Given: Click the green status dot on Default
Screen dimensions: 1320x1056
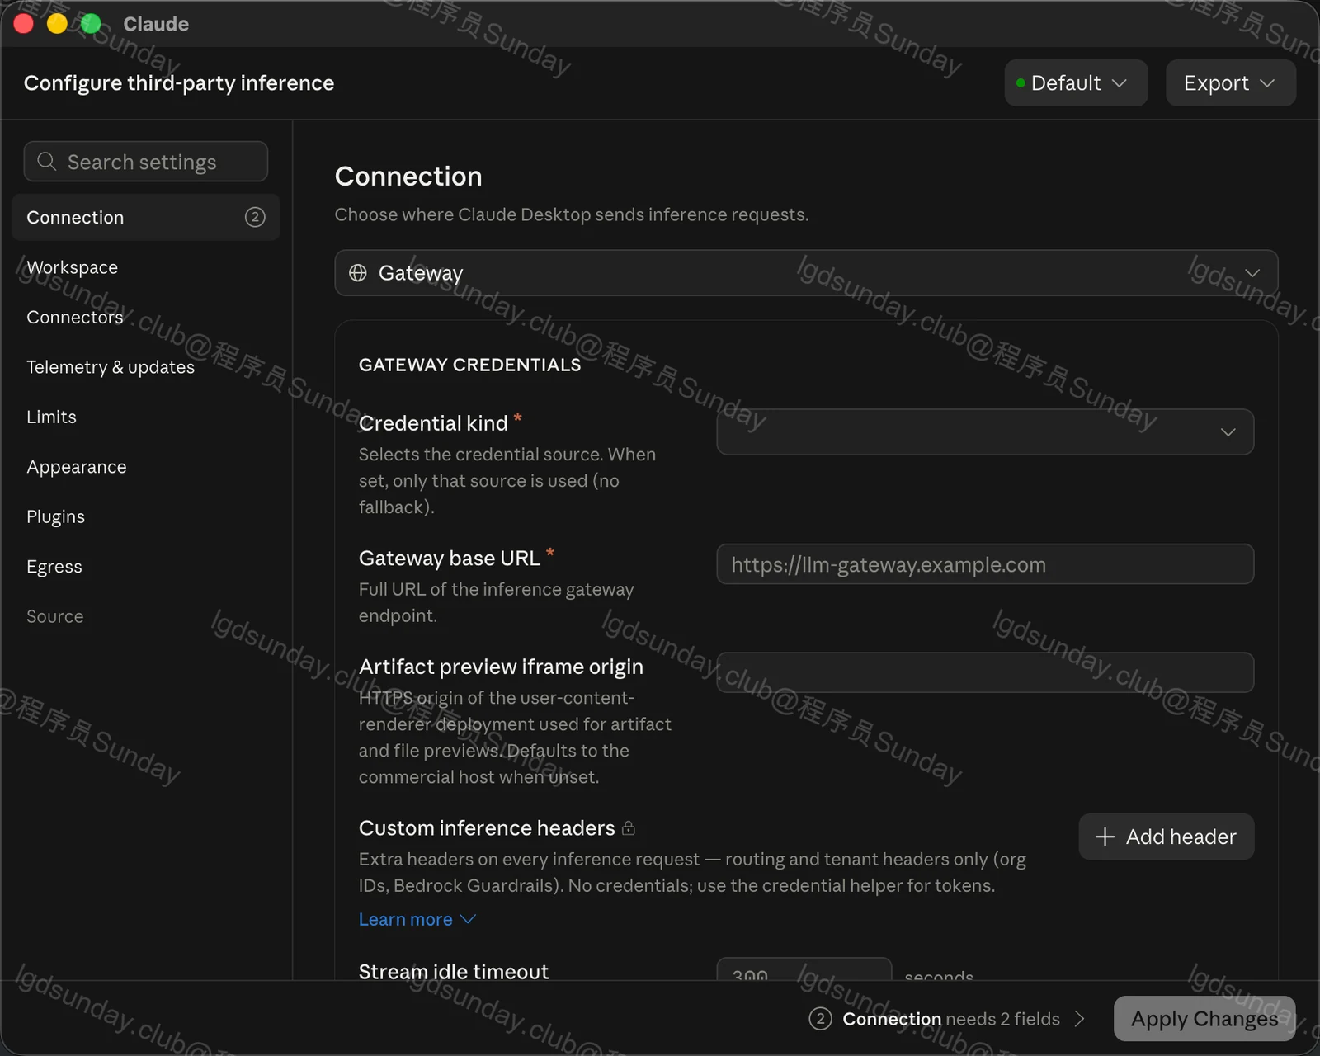Looking at the screenshot, I should pos(1021,83).
